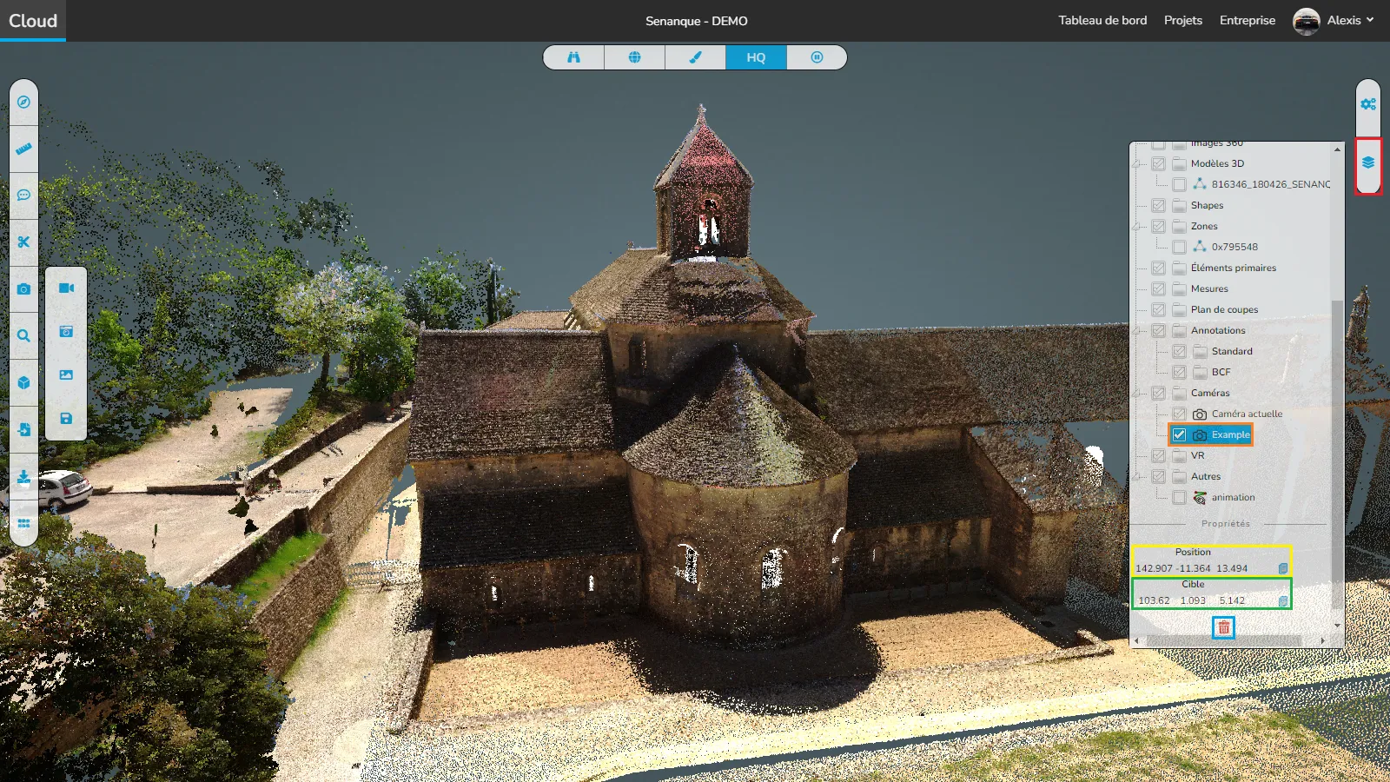
Task: Open the settings gears panel
Action: (x=1368, y=104)
